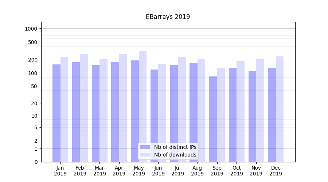Click the Jan 2019 x-axis label
This screenshot has height=182, width=328.
[60, 171]
